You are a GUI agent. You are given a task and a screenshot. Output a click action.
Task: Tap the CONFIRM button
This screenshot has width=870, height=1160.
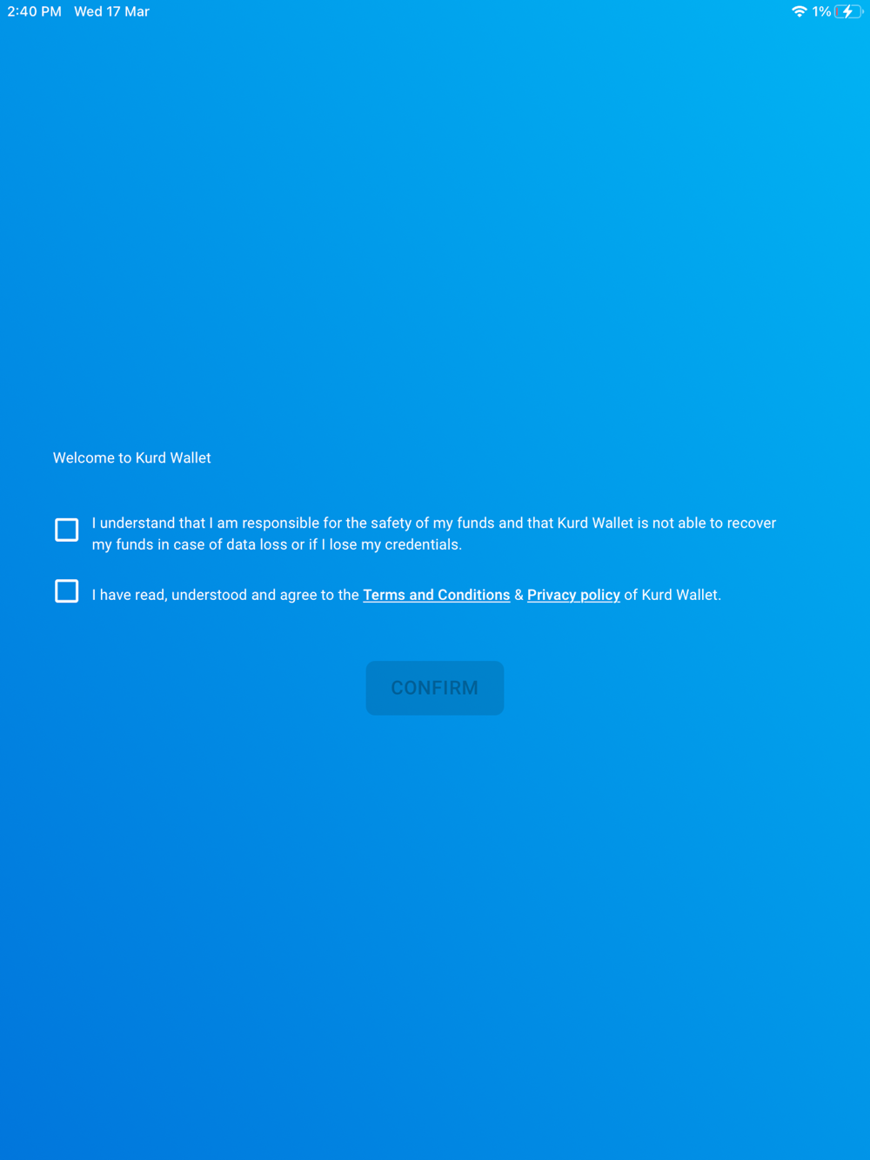tap(435, 688)
